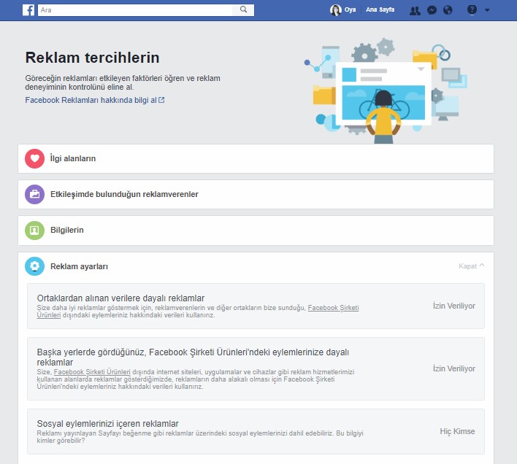
Task: Go to Ana Sayfa
Action: [x=380, y=10]
